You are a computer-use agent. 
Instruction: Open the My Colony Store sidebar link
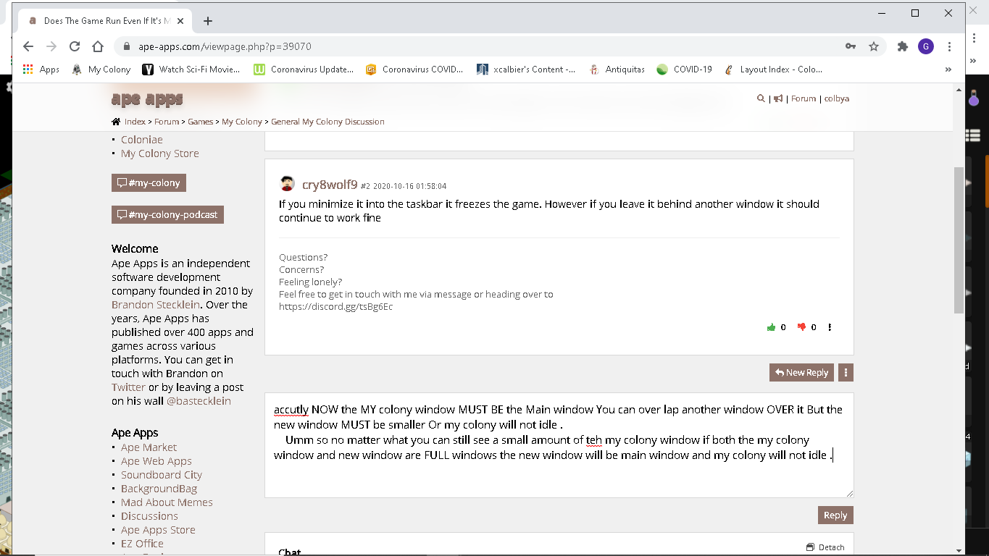159,153
